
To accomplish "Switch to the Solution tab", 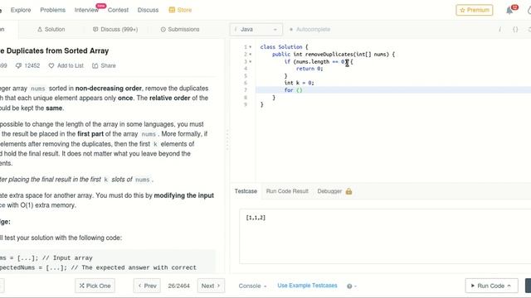I will (51, 30).
